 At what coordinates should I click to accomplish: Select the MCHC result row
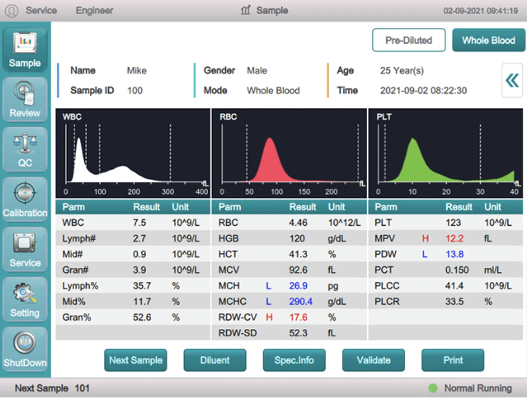(288, 302)
